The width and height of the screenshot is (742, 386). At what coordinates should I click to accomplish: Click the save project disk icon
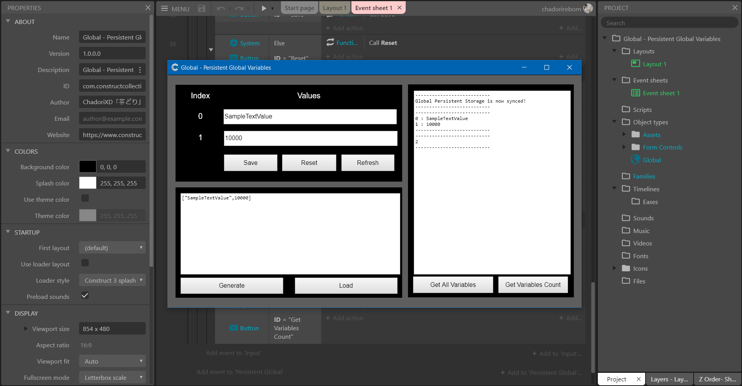coord(201,8)
